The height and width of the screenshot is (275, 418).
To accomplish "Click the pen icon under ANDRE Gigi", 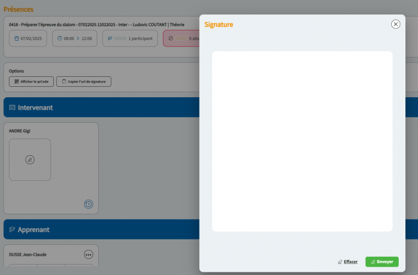I will [x=30, y=159].
